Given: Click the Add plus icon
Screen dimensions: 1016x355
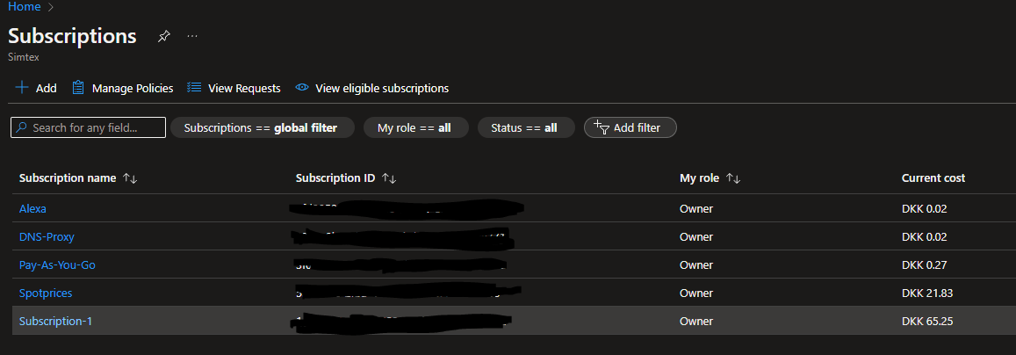Looking at the screenshot, I should coord(22,88).
